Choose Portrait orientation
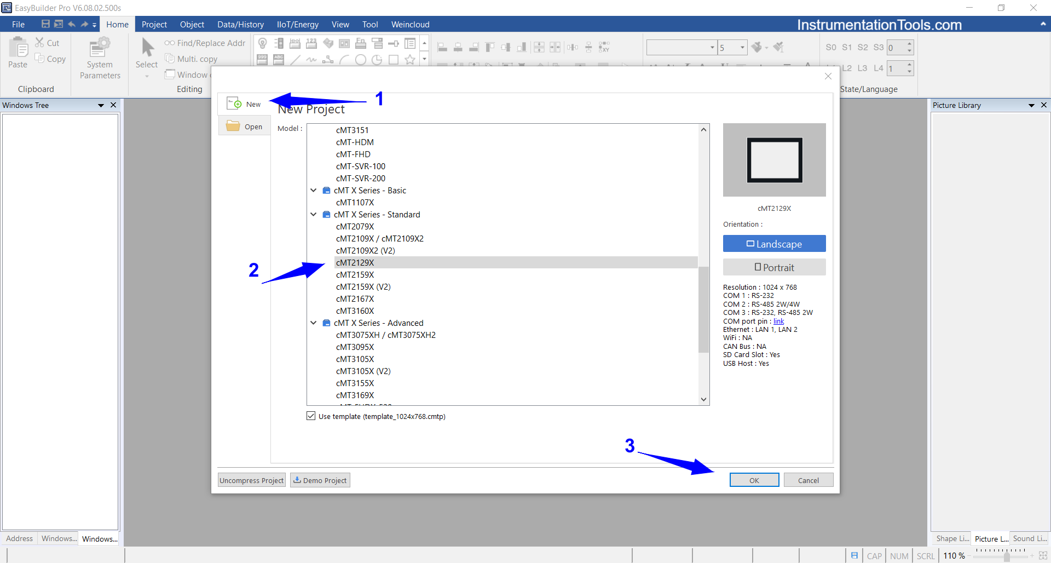 [x=774, y=267]
